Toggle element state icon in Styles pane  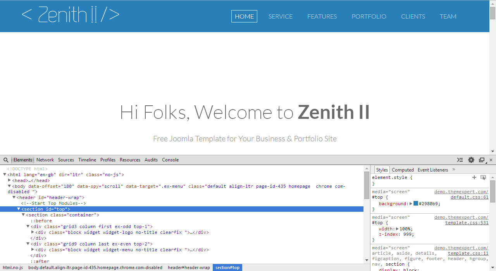pos(483,177)
